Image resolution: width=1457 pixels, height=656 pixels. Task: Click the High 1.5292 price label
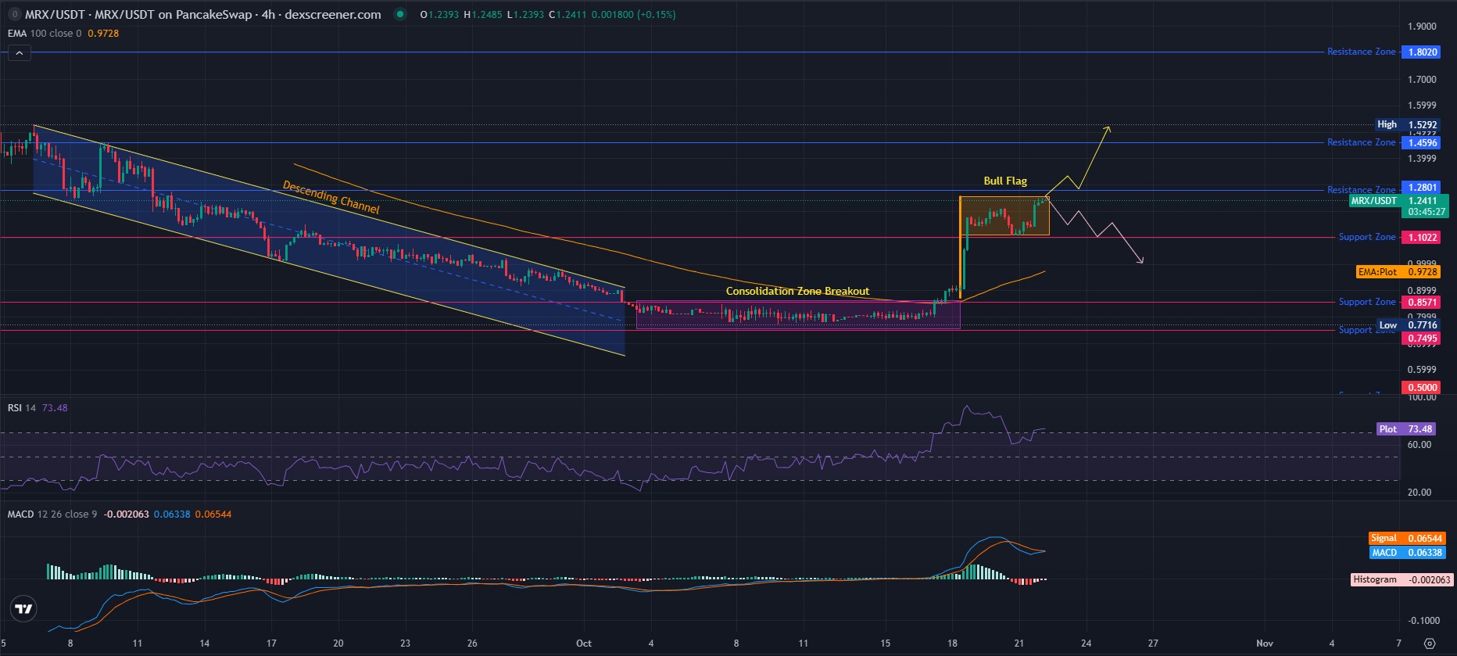click(x=1407, y=125)
